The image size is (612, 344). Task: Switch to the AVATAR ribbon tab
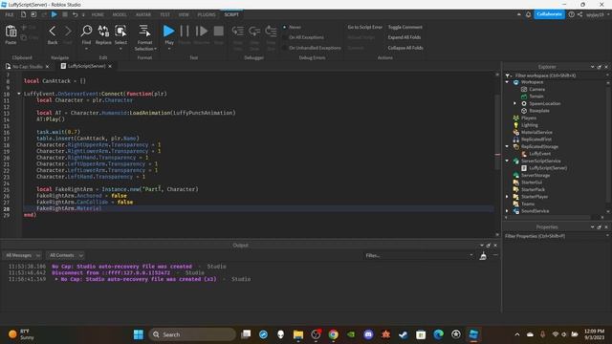point(143,14)
